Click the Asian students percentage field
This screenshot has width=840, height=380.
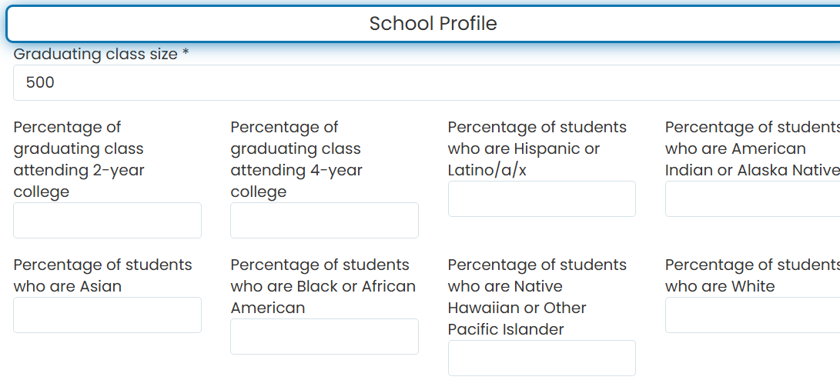pyautogui.click(x=107, y=315)
